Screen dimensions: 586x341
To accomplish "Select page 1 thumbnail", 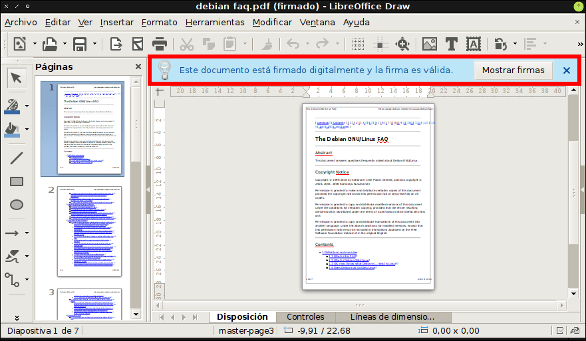I will pos(90,129).
